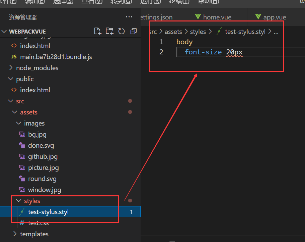
Task: Click the modified dot indicator on src folder
Action: tap(130, 101)
